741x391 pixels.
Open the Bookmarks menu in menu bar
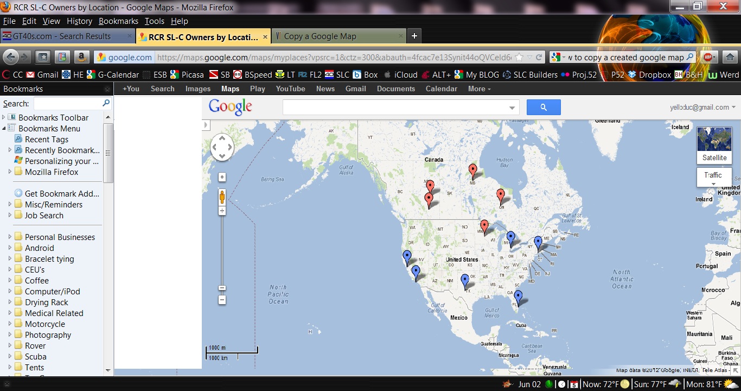(118, 21)
